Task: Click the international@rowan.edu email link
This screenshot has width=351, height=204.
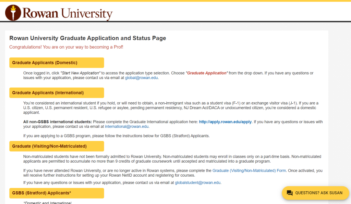Action: pos(126,127)
